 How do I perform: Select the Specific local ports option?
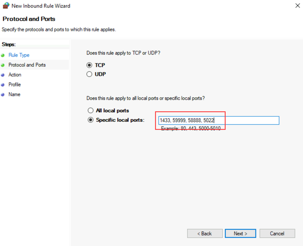click(91, 120)
